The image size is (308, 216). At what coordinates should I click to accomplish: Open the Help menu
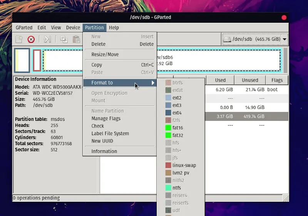tap(114, 28)
